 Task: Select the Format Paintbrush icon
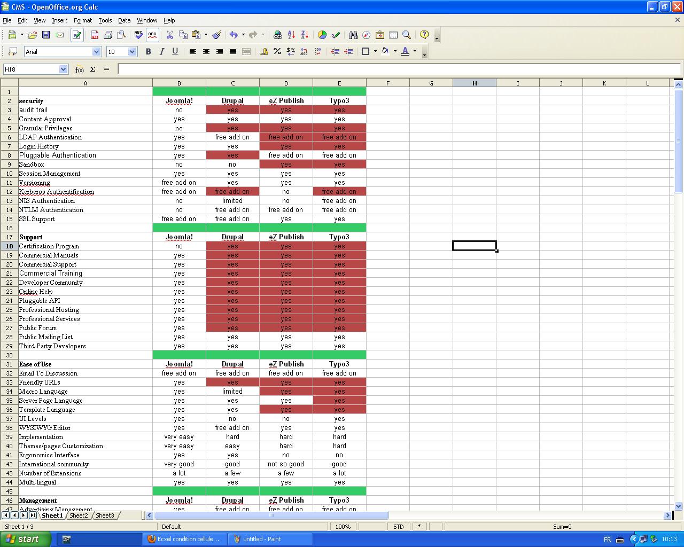point(216,35)
